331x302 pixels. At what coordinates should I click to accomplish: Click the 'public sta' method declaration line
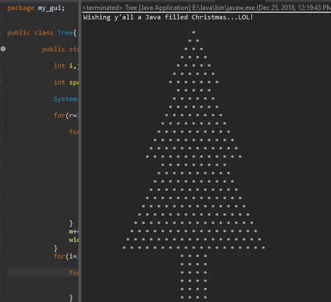(x=60, y=49)
